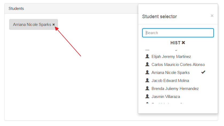
Task: Close the Student selector popup
Action: [212, 16]
